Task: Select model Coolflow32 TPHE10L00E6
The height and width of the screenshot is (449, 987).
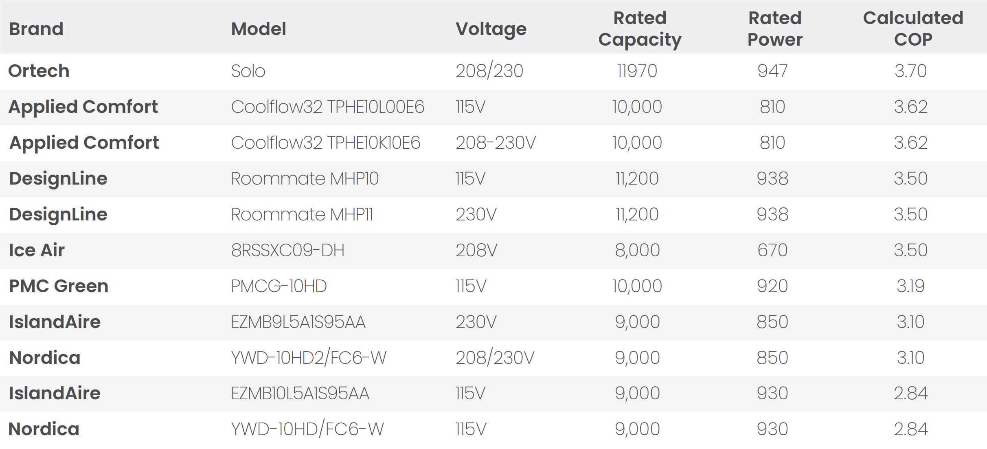Action: pyautogui.click(x=327, y=107)
